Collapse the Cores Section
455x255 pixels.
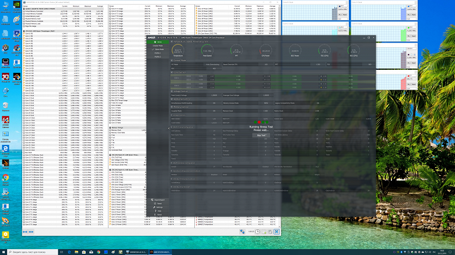coord(171,72)
